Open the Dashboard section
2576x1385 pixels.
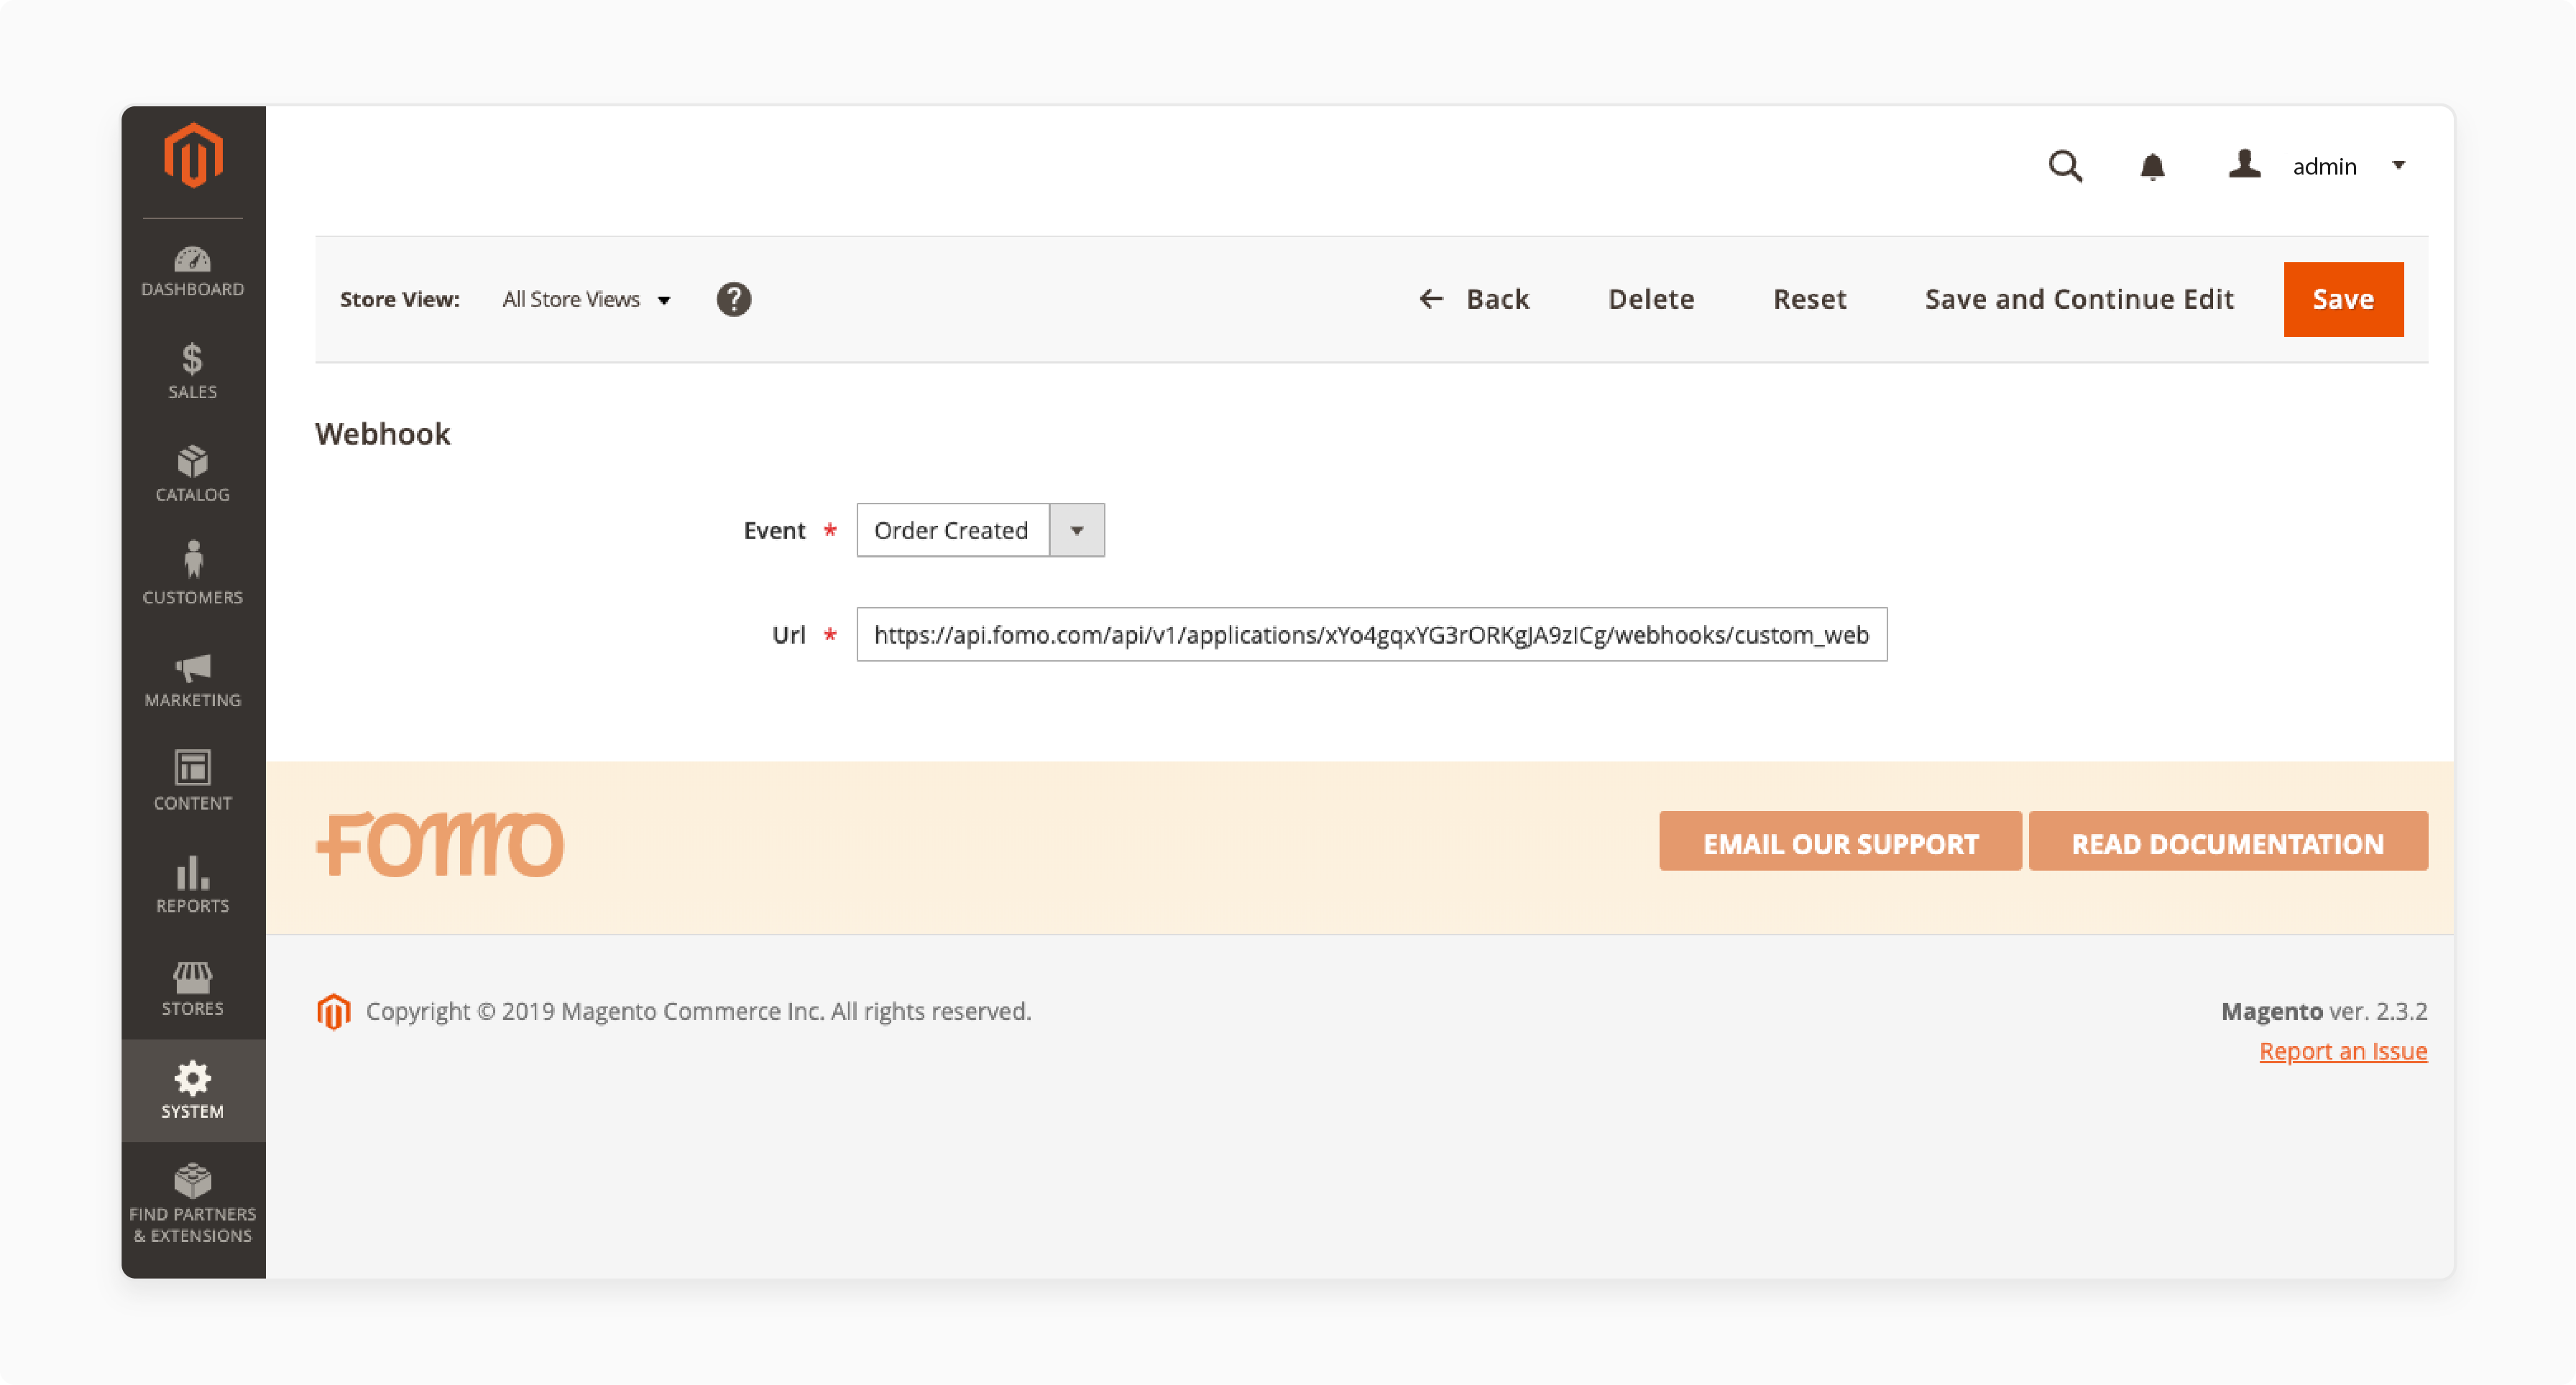(192, 271)
